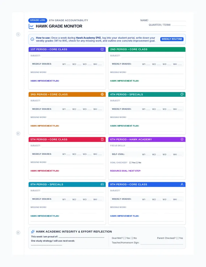Click the book icon in 1st Period header

(x=102, y=49)
